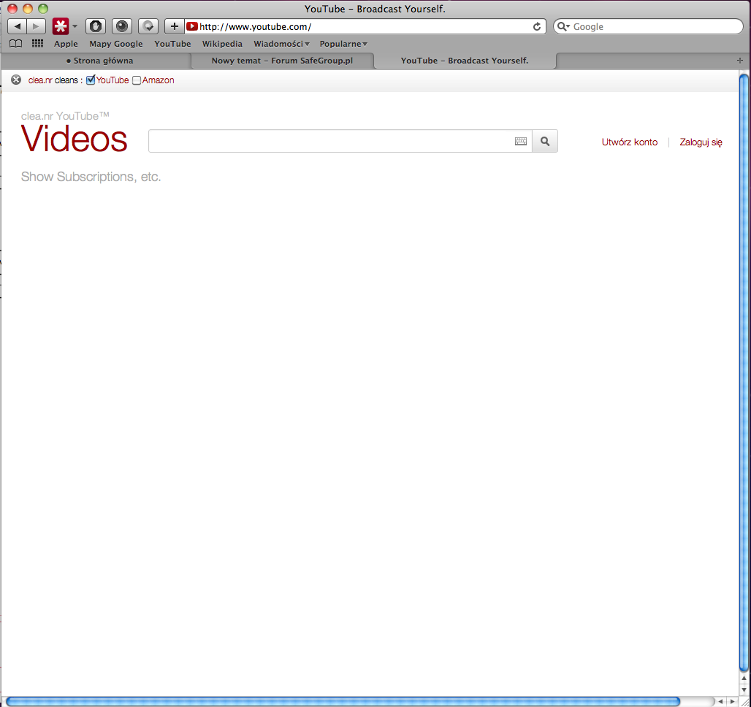Click the YouTube favicon in address bar

pyautogui.click(x=192, y=26)
